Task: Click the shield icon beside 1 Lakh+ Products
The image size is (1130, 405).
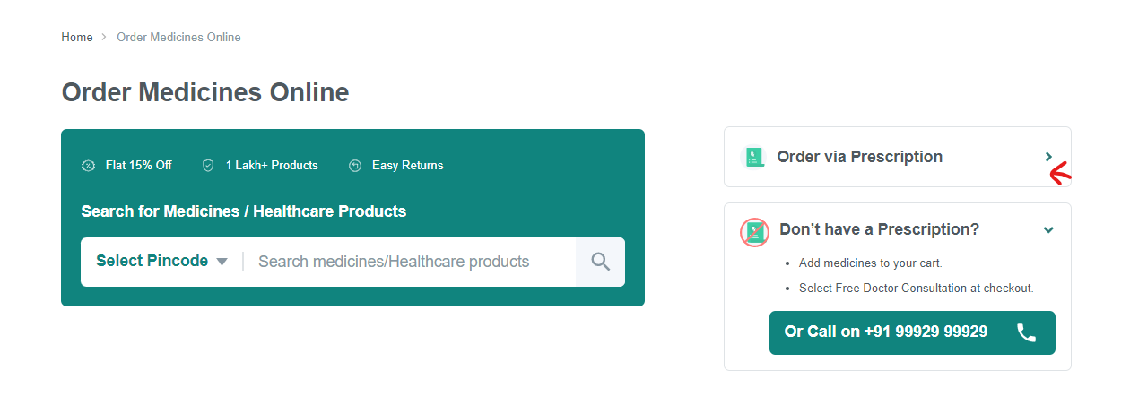Action: (208, 166)
